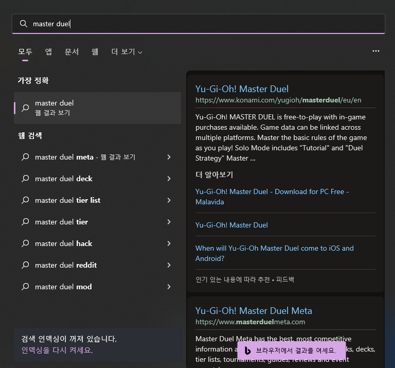This screenshot has width=395, height=368.
Task: Expand arrow for master duel tier list
Action: [x=169, y=200]
